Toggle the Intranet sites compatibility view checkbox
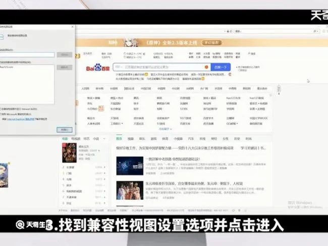This screenshot has height=246, width=328. 1,109
